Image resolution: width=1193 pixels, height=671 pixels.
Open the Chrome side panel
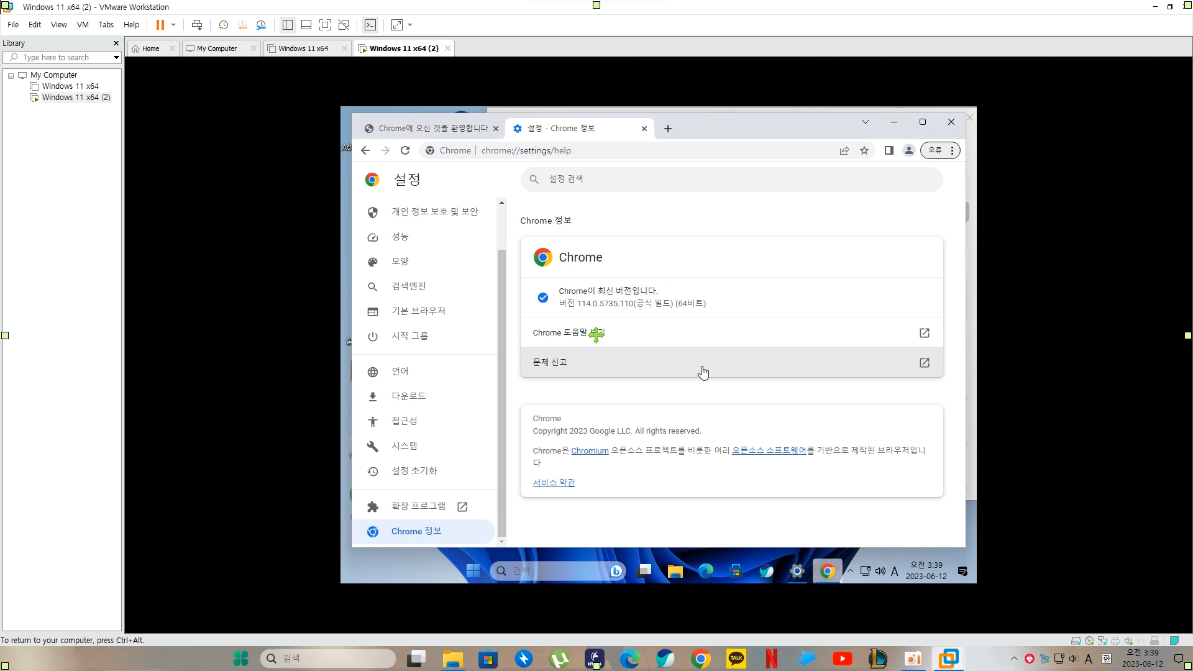tap(889, 150)
